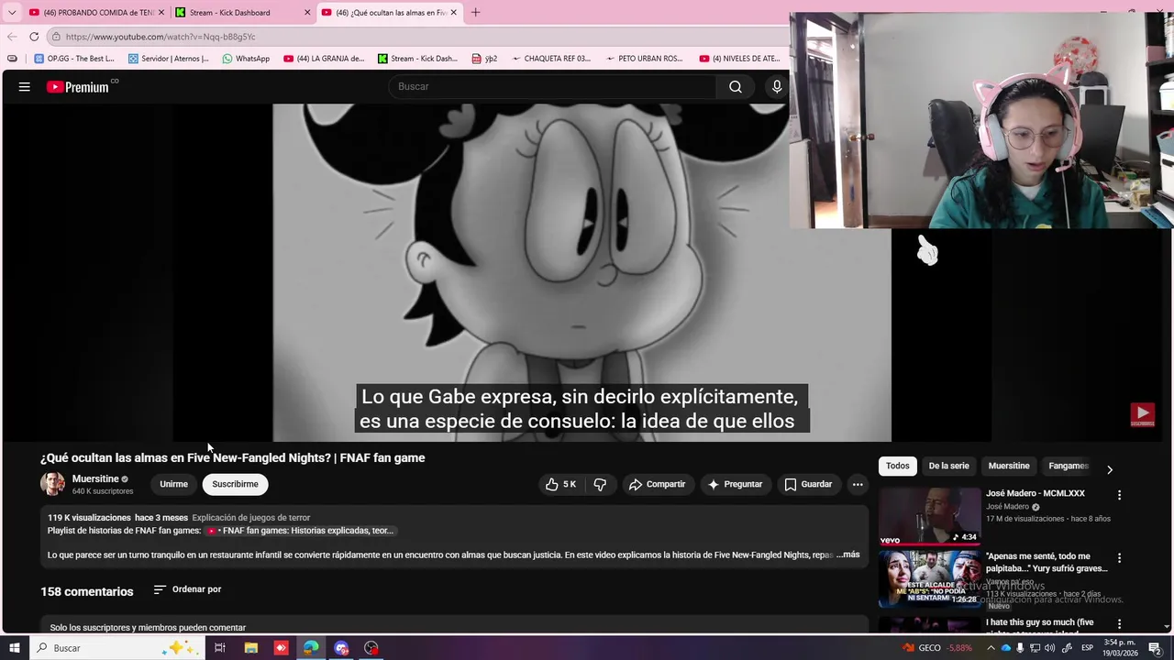Open the Muersitine channel avatar
The height and width of the screenshot is (660, 1174).
(x=52, y=484)
